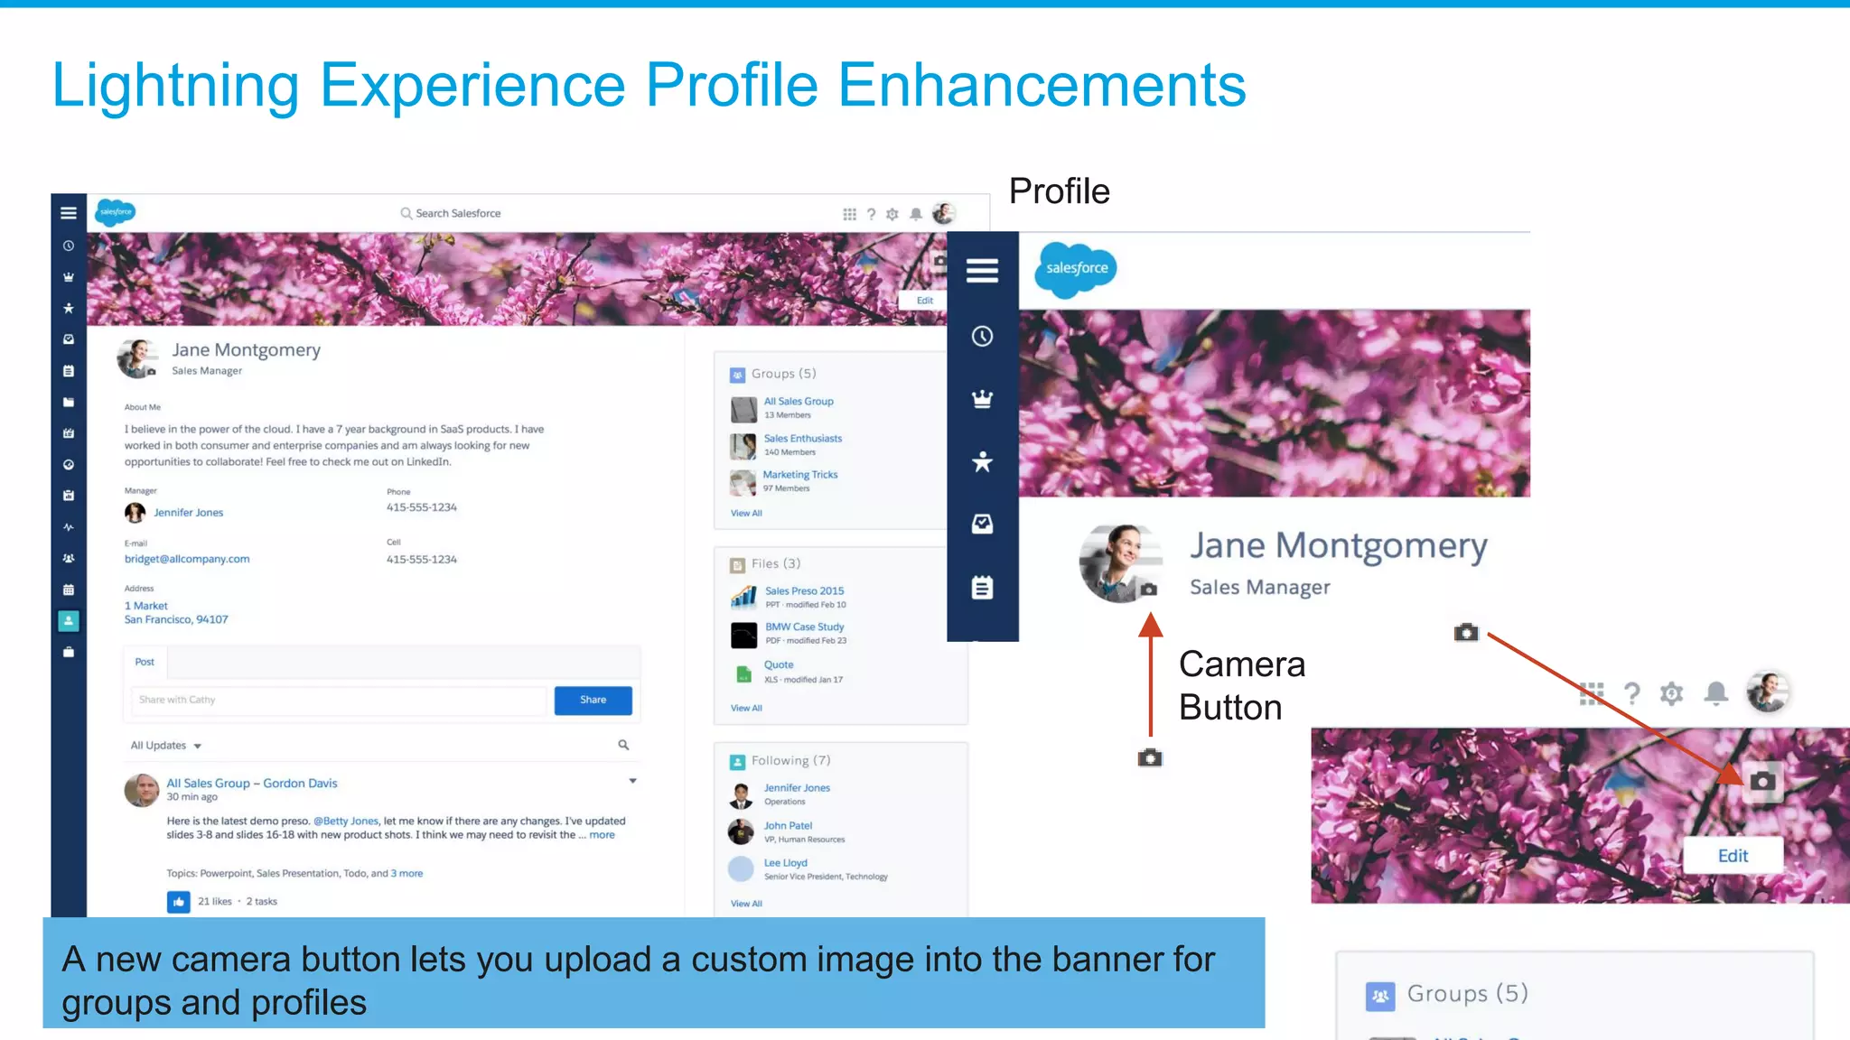1850x1040 pixels.
Task: Open the Jennifer Jones manager link
Action: [188, 513]
